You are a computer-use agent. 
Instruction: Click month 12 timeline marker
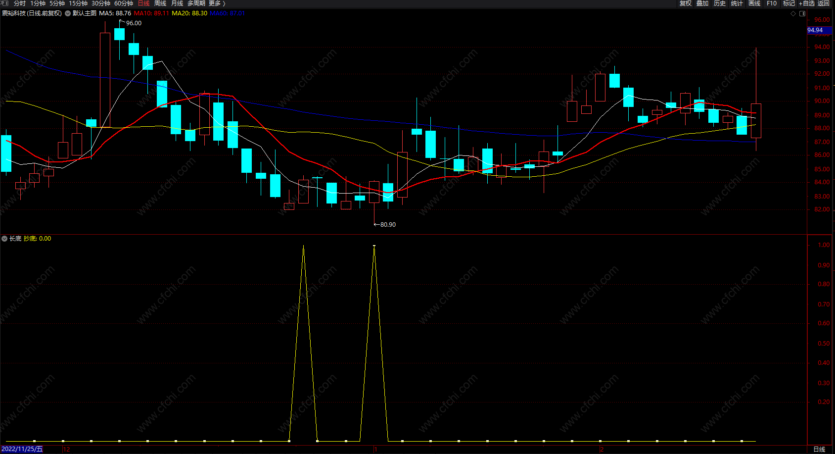(x=66, y=450)
